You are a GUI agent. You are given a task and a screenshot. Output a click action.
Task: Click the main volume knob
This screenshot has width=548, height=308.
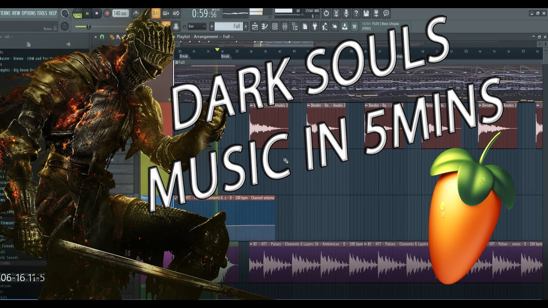coord(65,13)
